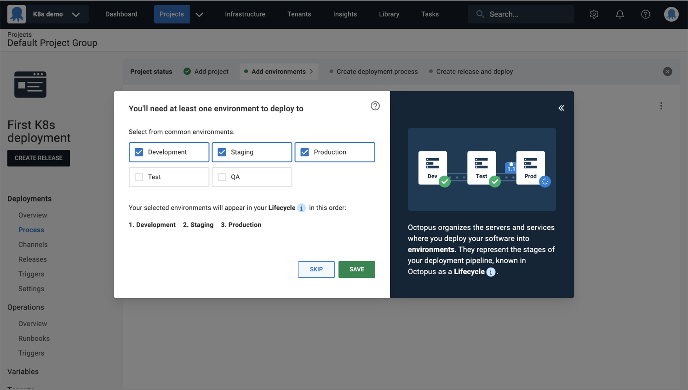
Task: Click inside the Search field
Action: pyautogui.click(x=520, y=14)
